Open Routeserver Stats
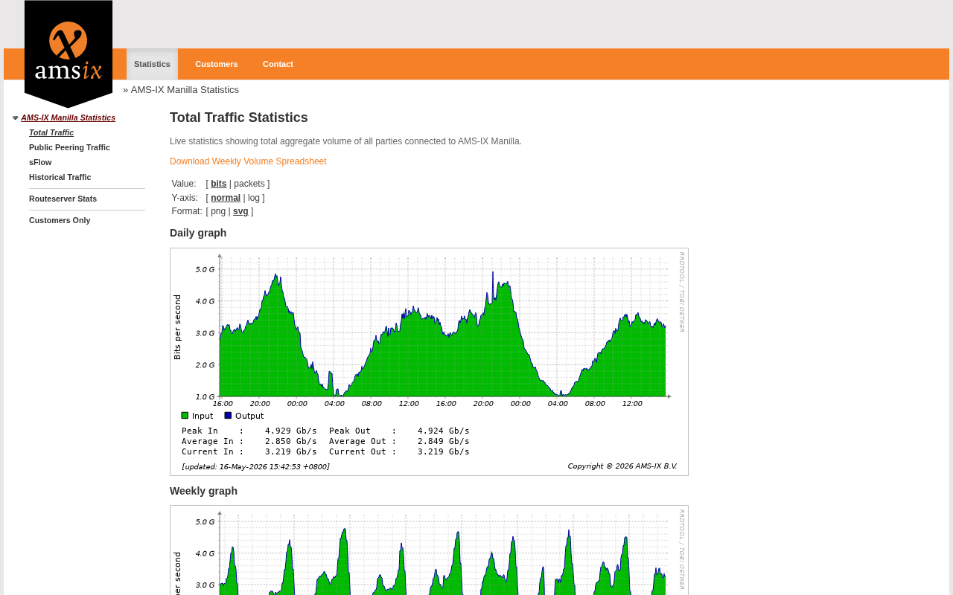 point(63,199)
